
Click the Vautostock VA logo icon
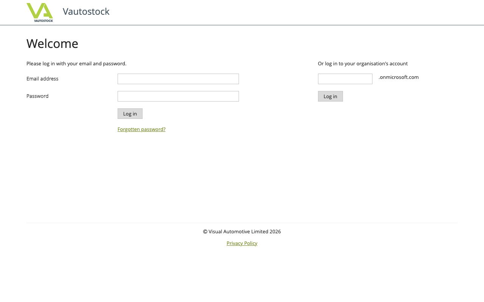[x=40, y=12]
